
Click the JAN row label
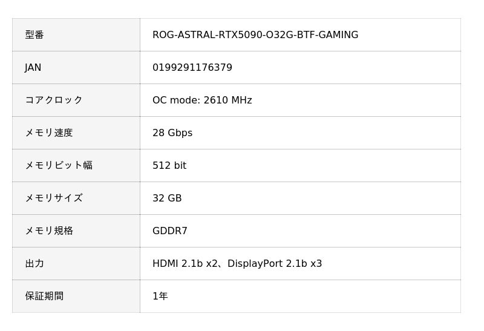tap(33, 68)
